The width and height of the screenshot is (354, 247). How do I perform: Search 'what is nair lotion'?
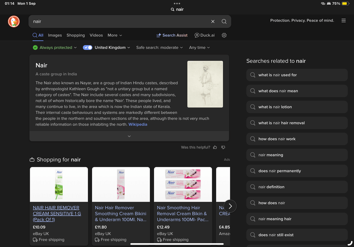coord(297,107)
